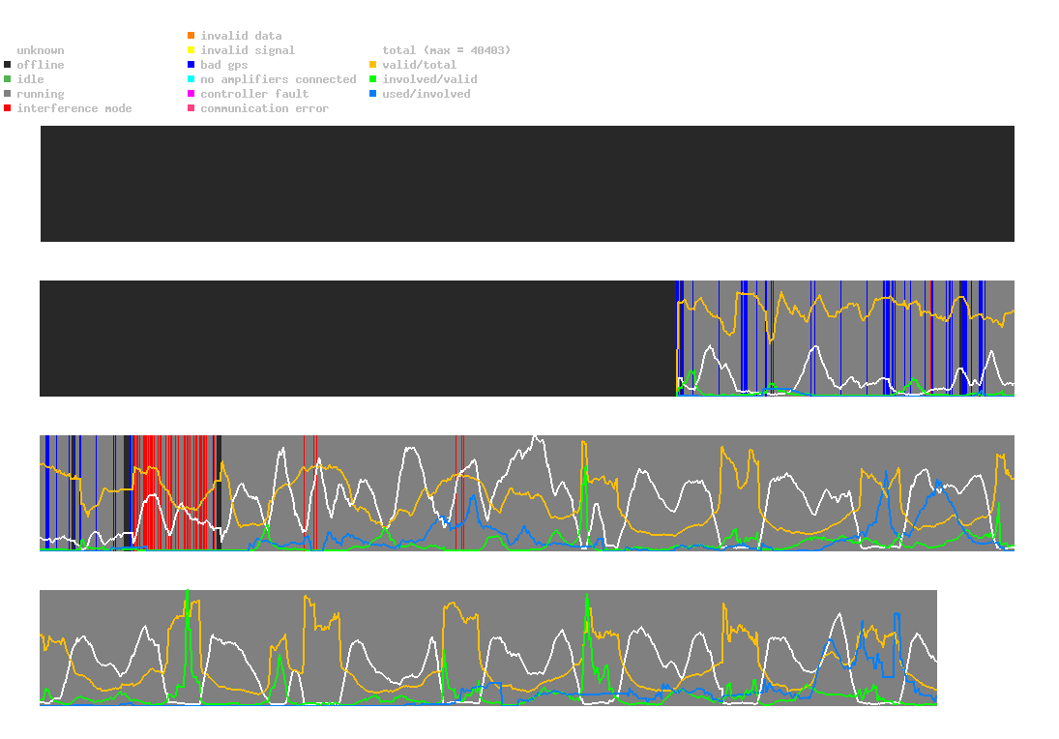Viewport: 1059px width, 739px height.
Task: Click the black offline legend swatch
Action: [x=8, y=65]
